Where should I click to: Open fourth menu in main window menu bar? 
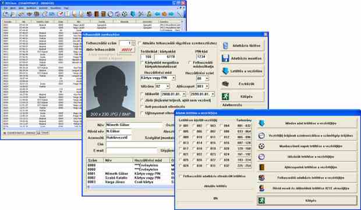31,8
